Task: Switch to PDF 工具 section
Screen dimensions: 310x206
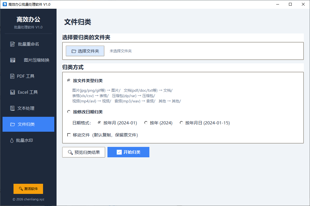Action: (28, 76)
